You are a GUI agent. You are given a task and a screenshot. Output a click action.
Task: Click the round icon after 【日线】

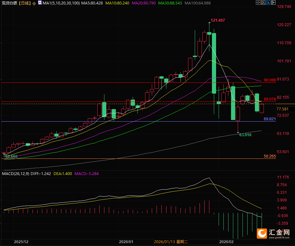coord(34,4)
